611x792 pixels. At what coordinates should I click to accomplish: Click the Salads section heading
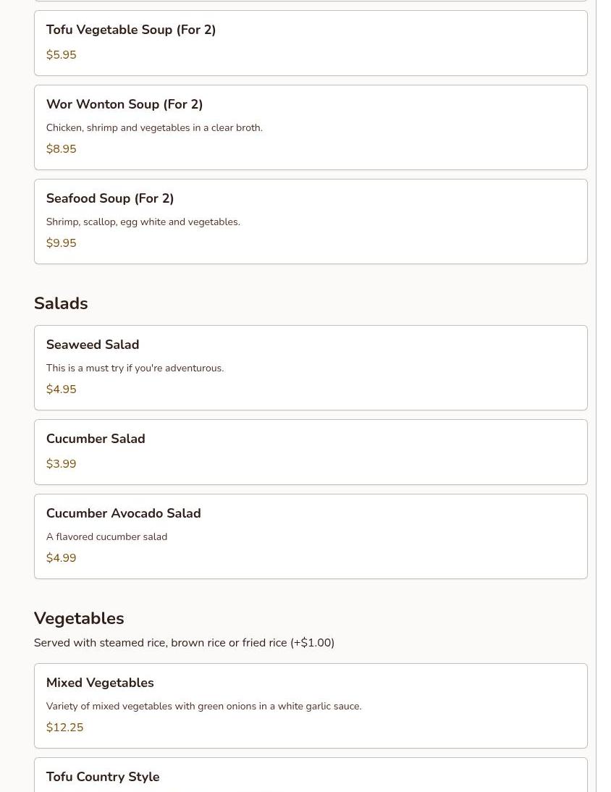pos(61,303)
